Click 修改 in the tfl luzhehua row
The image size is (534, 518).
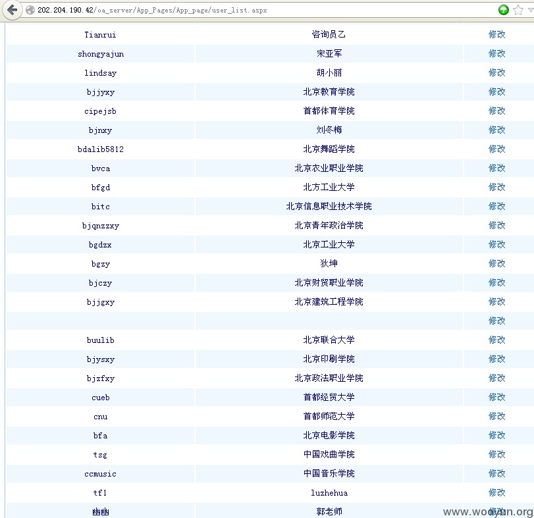[x=497, y=492]
